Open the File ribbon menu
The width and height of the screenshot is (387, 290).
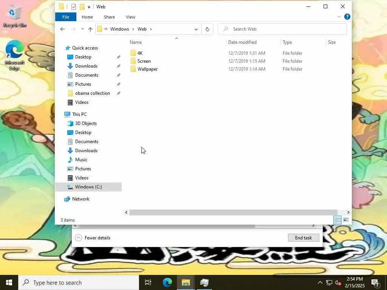point(66,17)
